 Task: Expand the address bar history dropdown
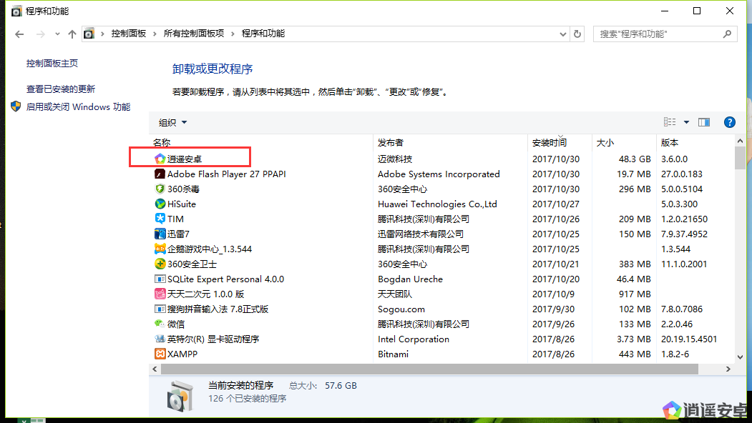(x=564, y=34)
